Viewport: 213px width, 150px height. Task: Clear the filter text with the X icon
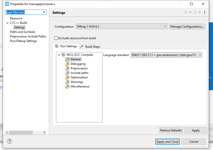[x=44, y=12]
